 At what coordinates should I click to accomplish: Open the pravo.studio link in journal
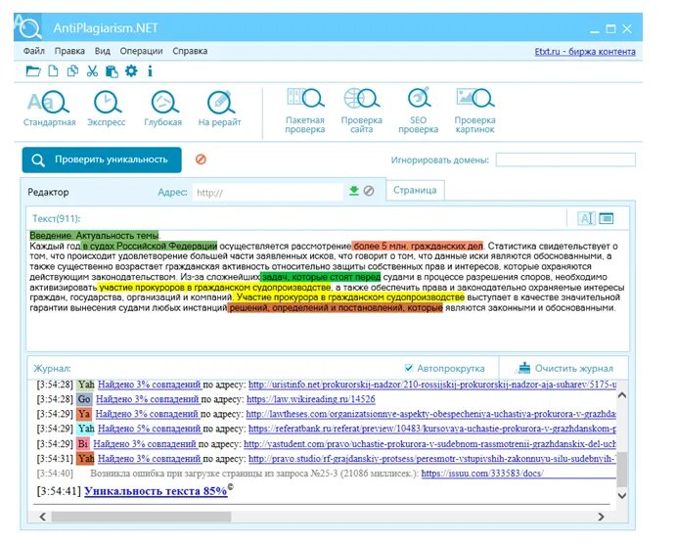(x=432, y=459)
